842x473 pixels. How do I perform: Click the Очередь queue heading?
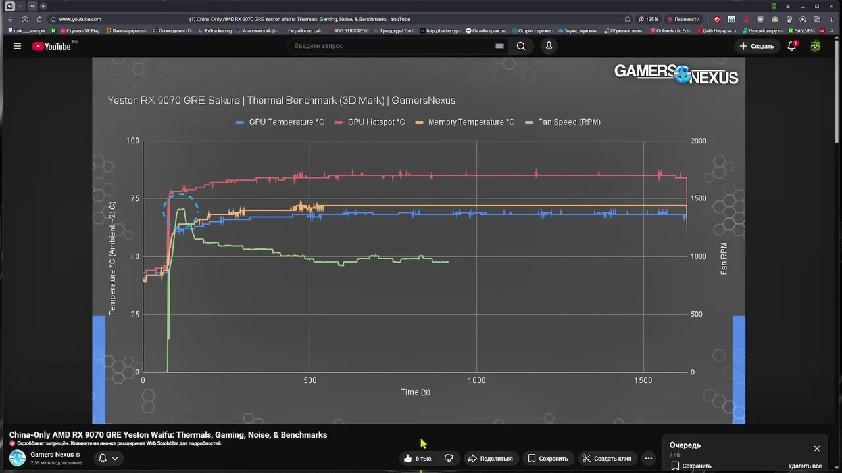[685, 445]
